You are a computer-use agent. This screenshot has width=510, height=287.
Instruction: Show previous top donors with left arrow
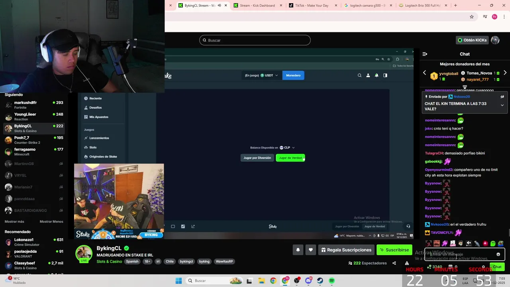[x=424, y=73]
